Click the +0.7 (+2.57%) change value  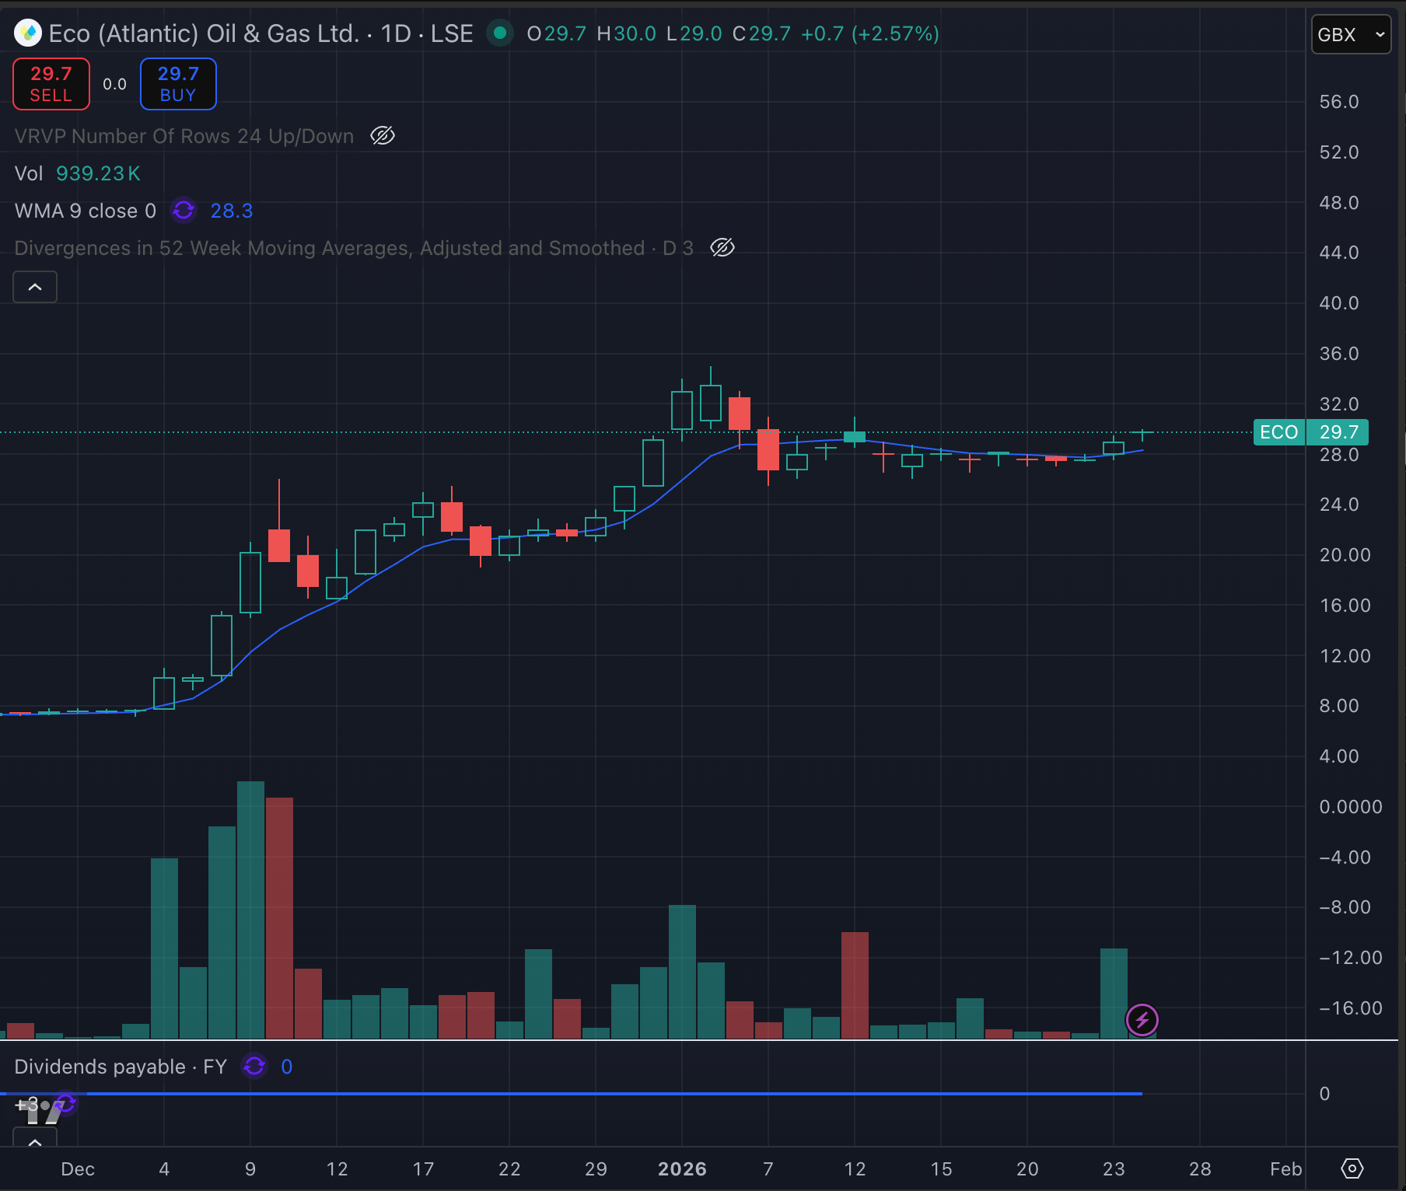click(870, 33)
